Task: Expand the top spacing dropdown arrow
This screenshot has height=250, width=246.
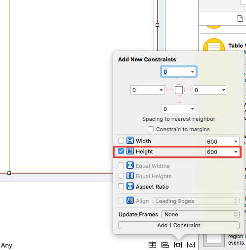Action: 192,72
